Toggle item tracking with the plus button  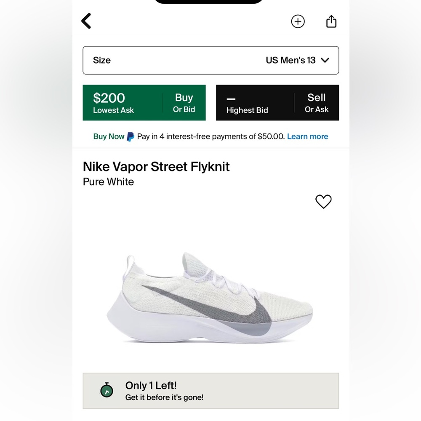pyautogui.click(x=298, y=21)
